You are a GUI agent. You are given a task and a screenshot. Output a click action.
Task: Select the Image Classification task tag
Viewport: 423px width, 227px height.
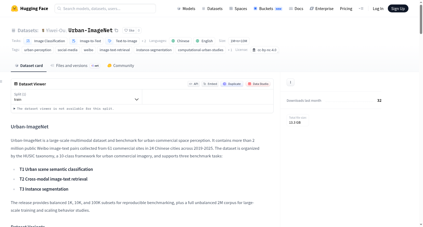[45, 41]
